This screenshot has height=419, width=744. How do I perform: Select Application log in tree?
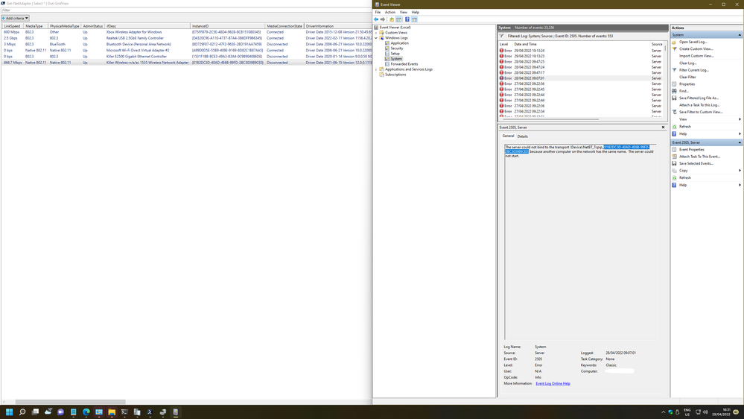pos(399,43)
